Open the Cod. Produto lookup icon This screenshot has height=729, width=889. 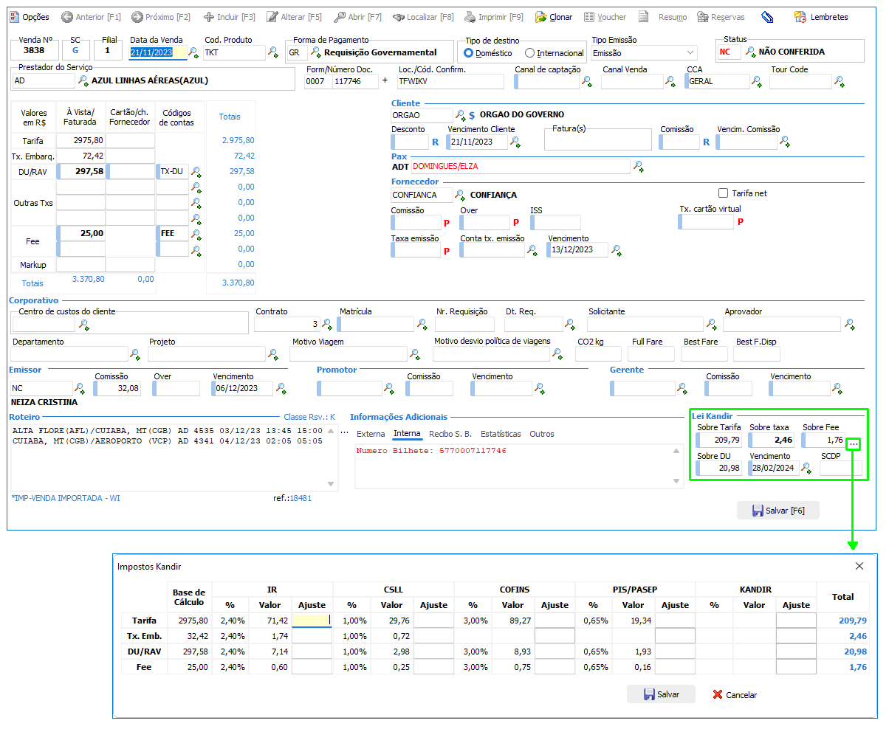click(273, 52)
